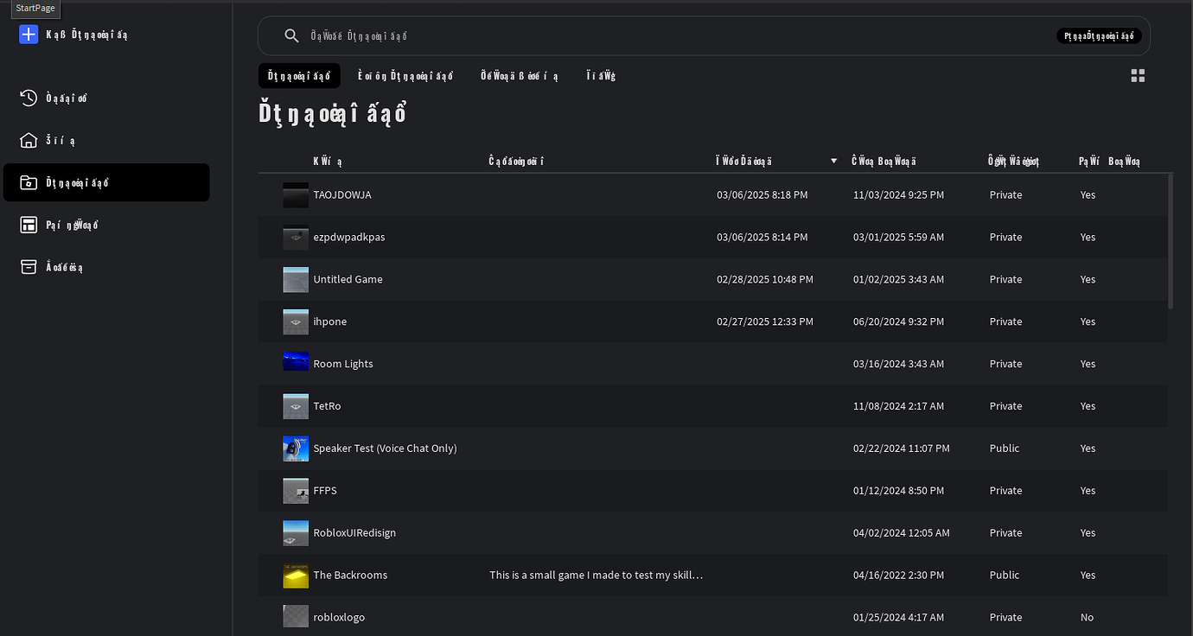Screen dimensions: 1193x636
Task: Open Templates via the layout icon
Action: tap(29, 225)
